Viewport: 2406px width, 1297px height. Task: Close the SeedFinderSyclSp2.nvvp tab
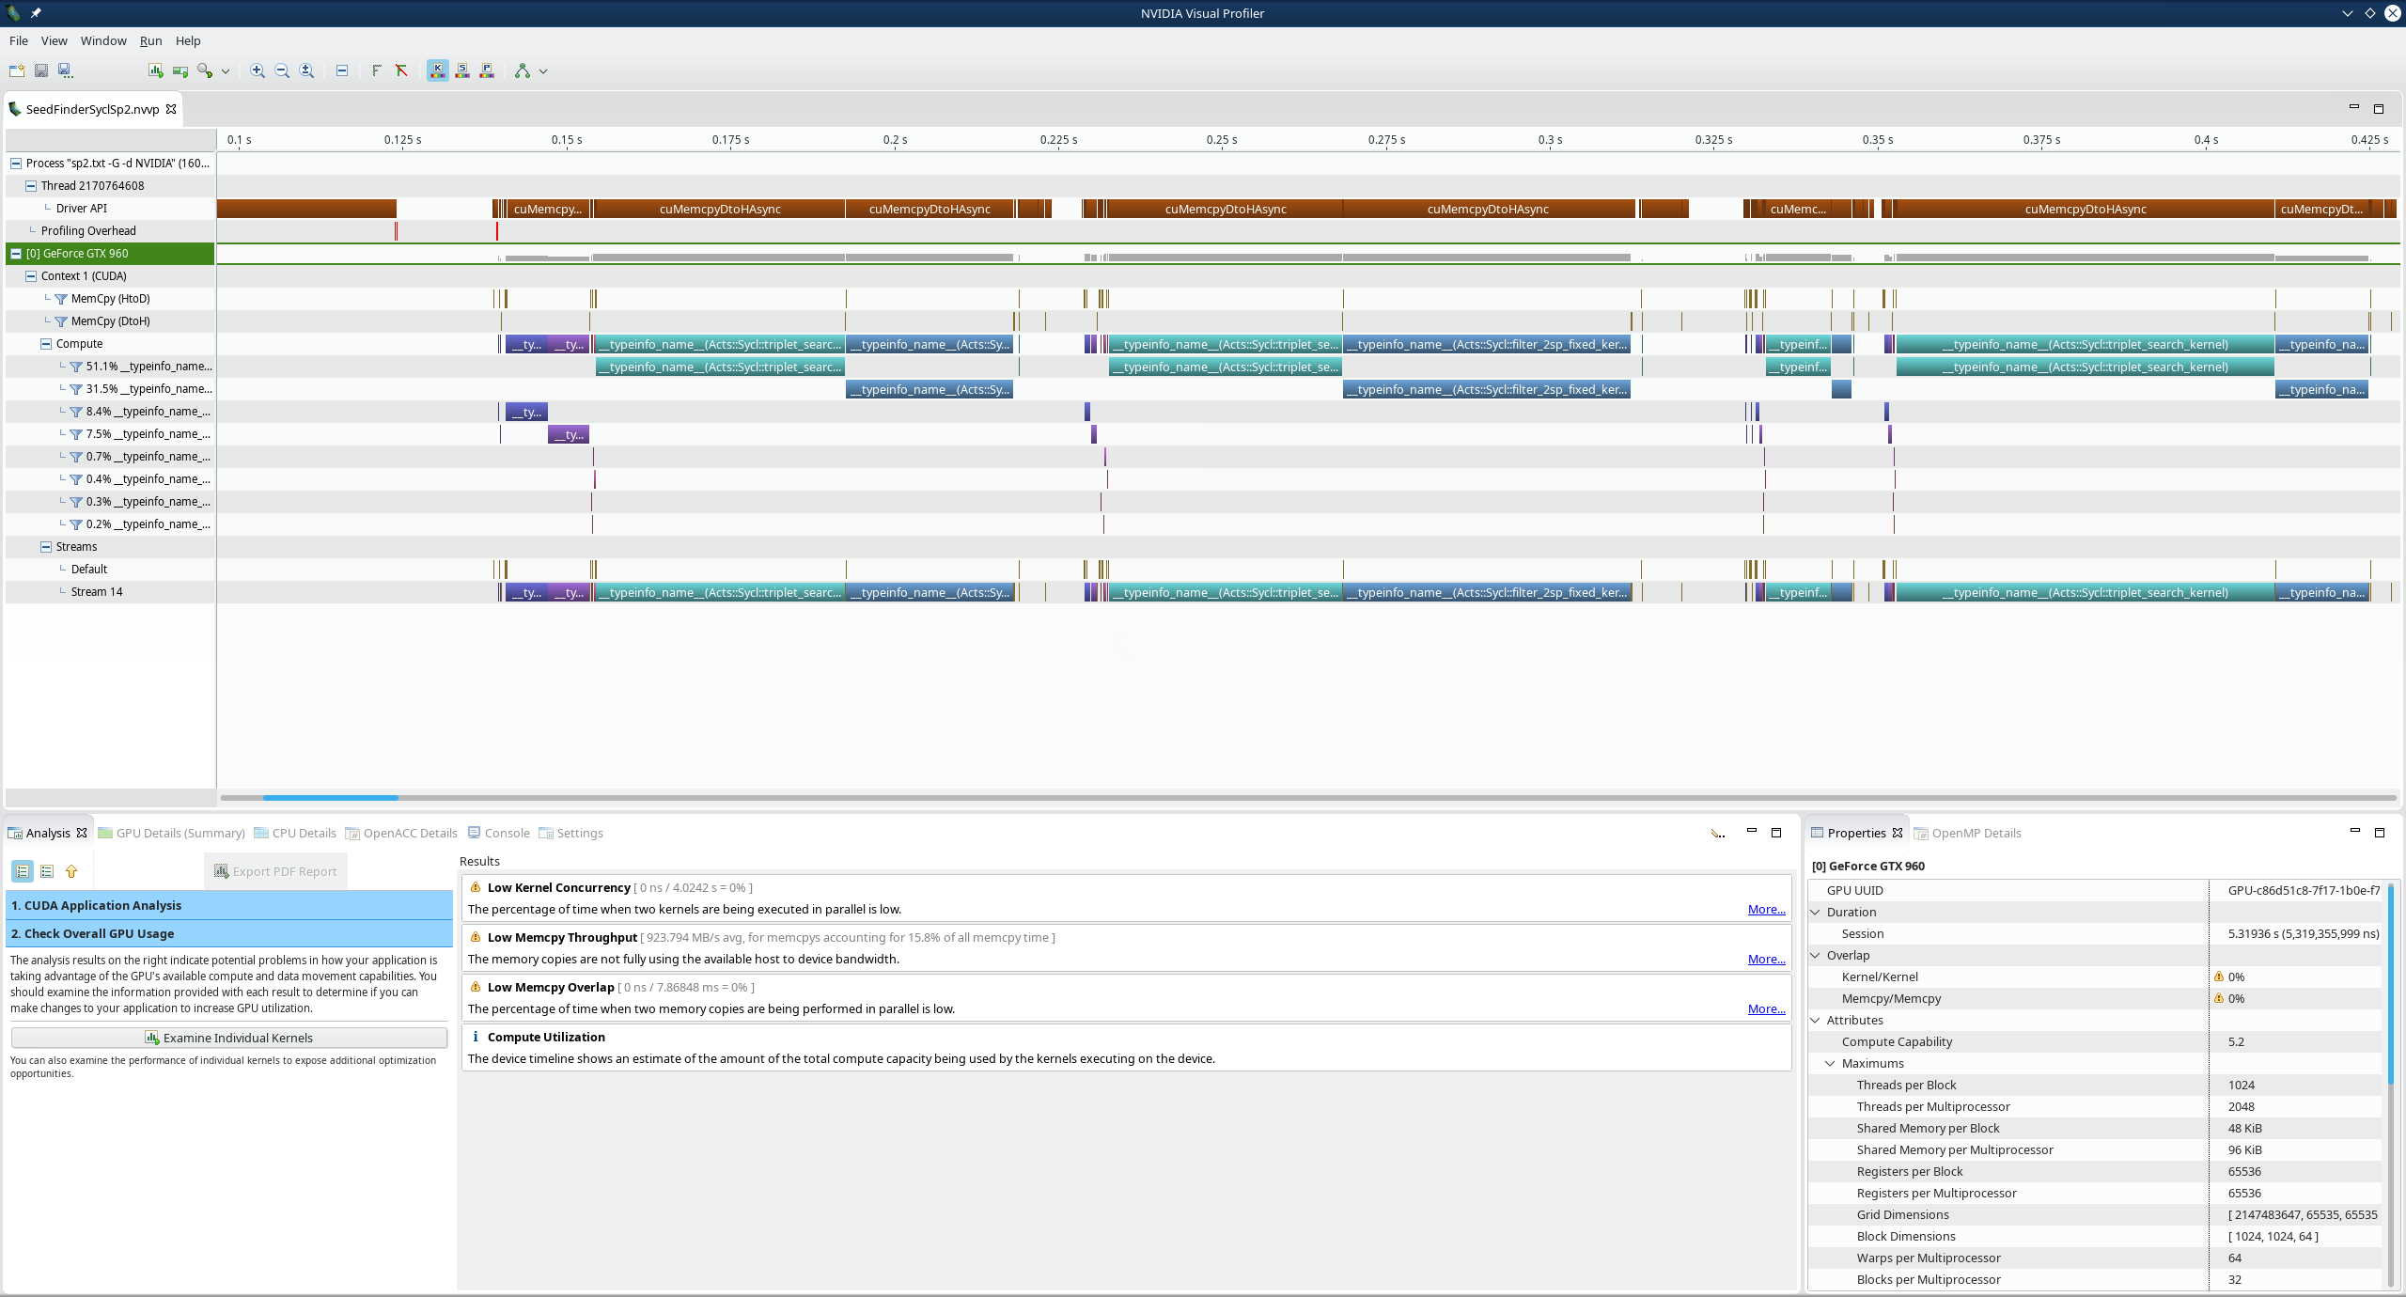point(171,109)
